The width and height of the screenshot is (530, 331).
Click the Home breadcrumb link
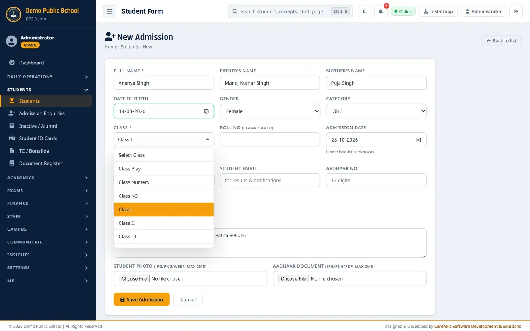point(110,47)
